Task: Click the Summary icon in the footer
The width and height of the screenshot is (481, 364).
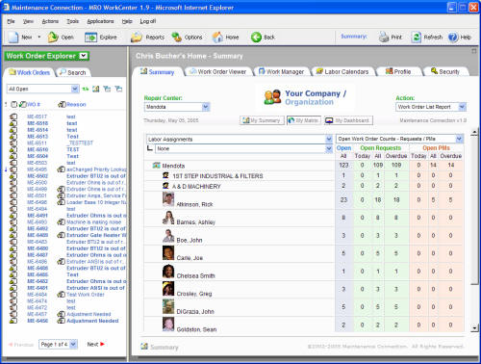Action: coord(144,347)
